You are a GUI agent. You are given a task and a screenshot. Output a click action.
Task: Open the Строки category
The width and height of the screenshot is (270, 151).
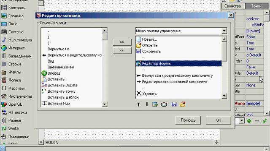(x=14, y=64)
